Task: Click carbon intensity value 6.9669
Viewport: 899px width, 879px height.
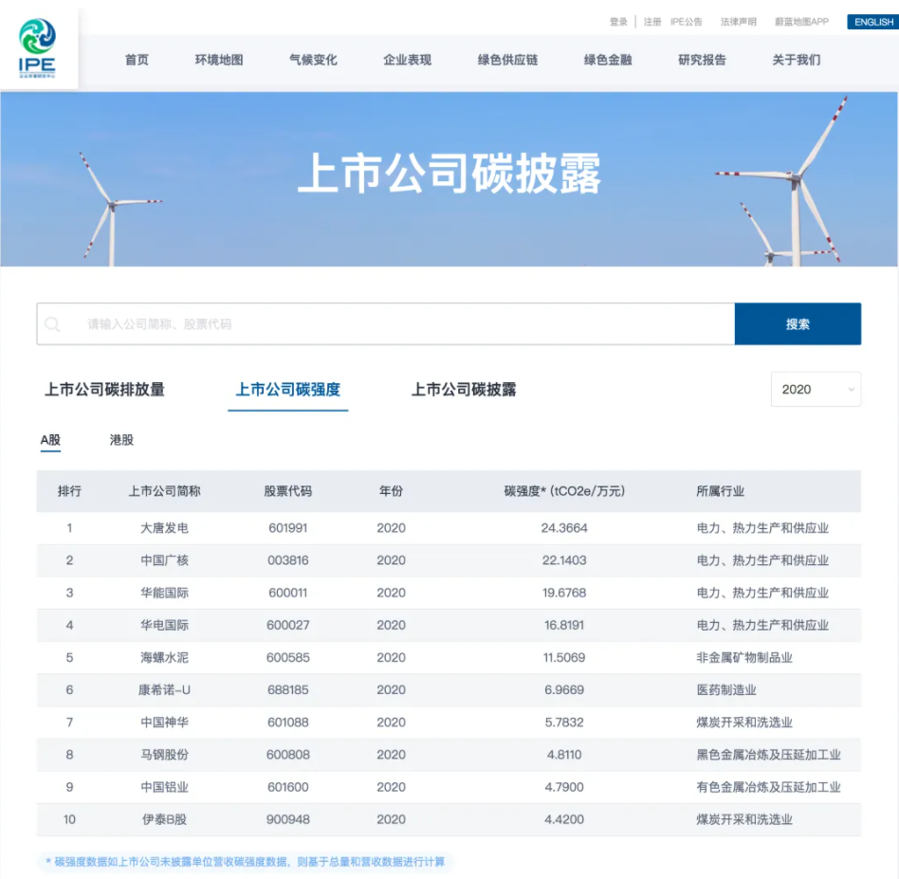Action: point(564,689)
